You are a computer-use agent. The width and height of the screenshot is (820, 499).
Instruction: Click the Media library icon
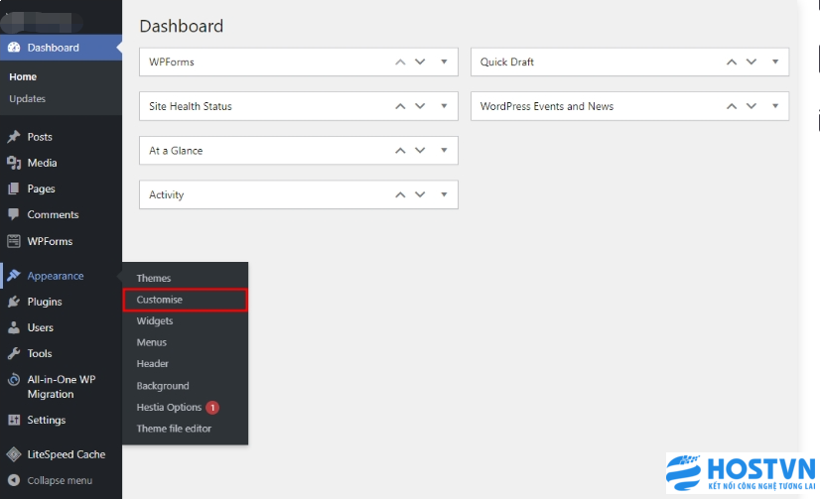click(14, 163)
